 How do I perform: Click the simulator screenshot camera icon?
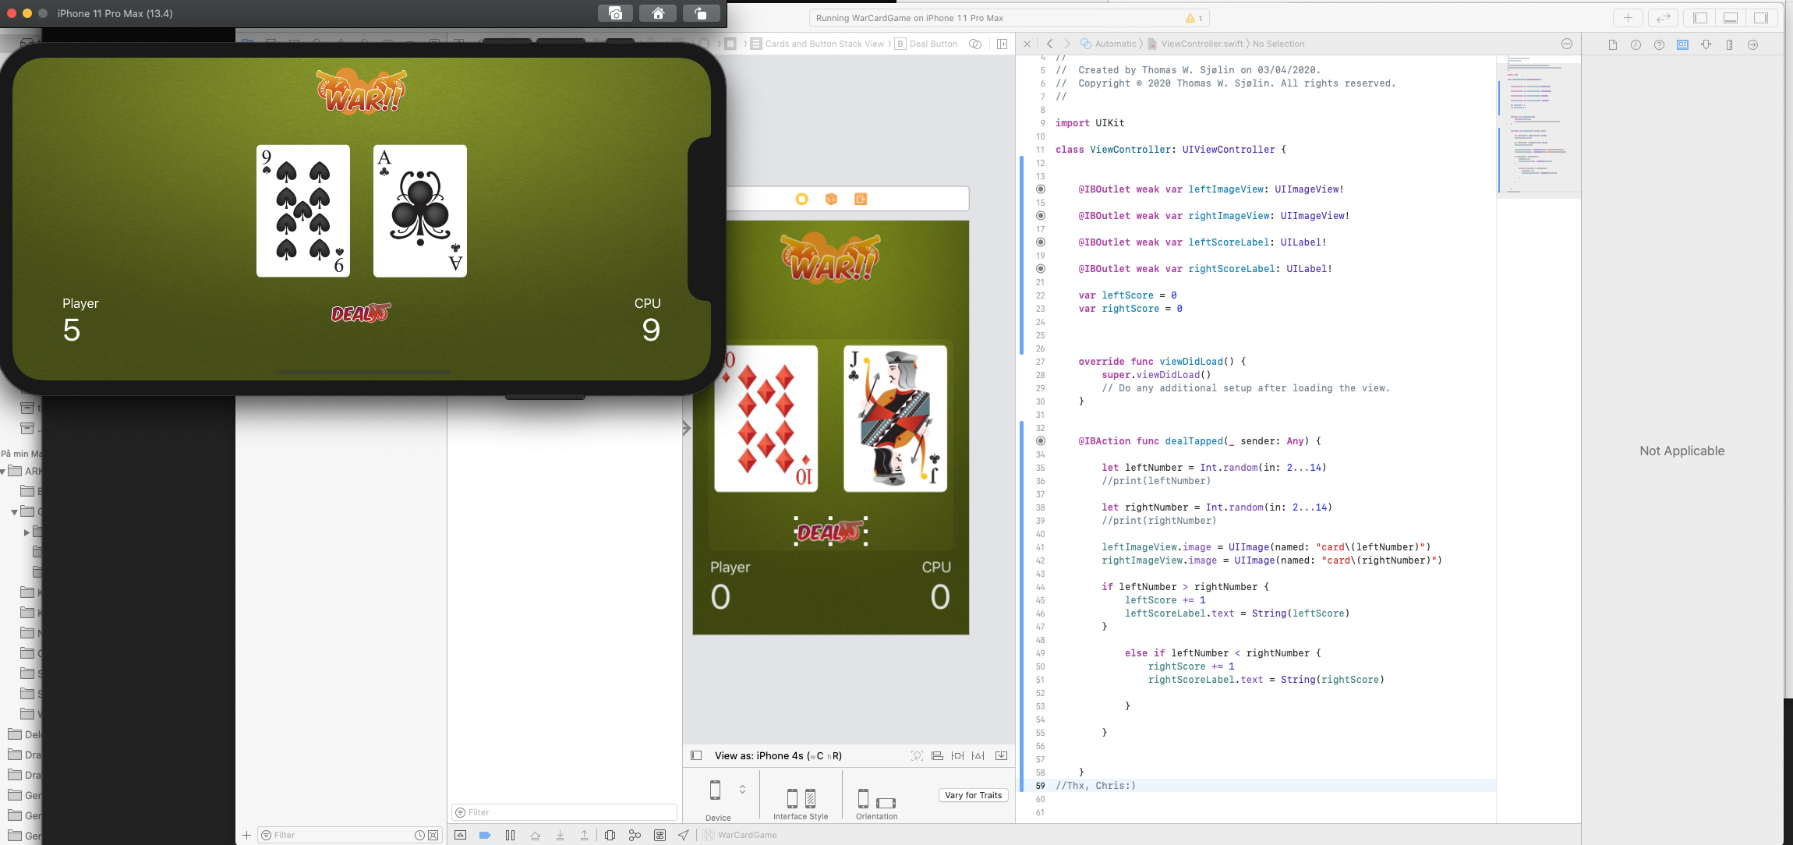(615, 13)
